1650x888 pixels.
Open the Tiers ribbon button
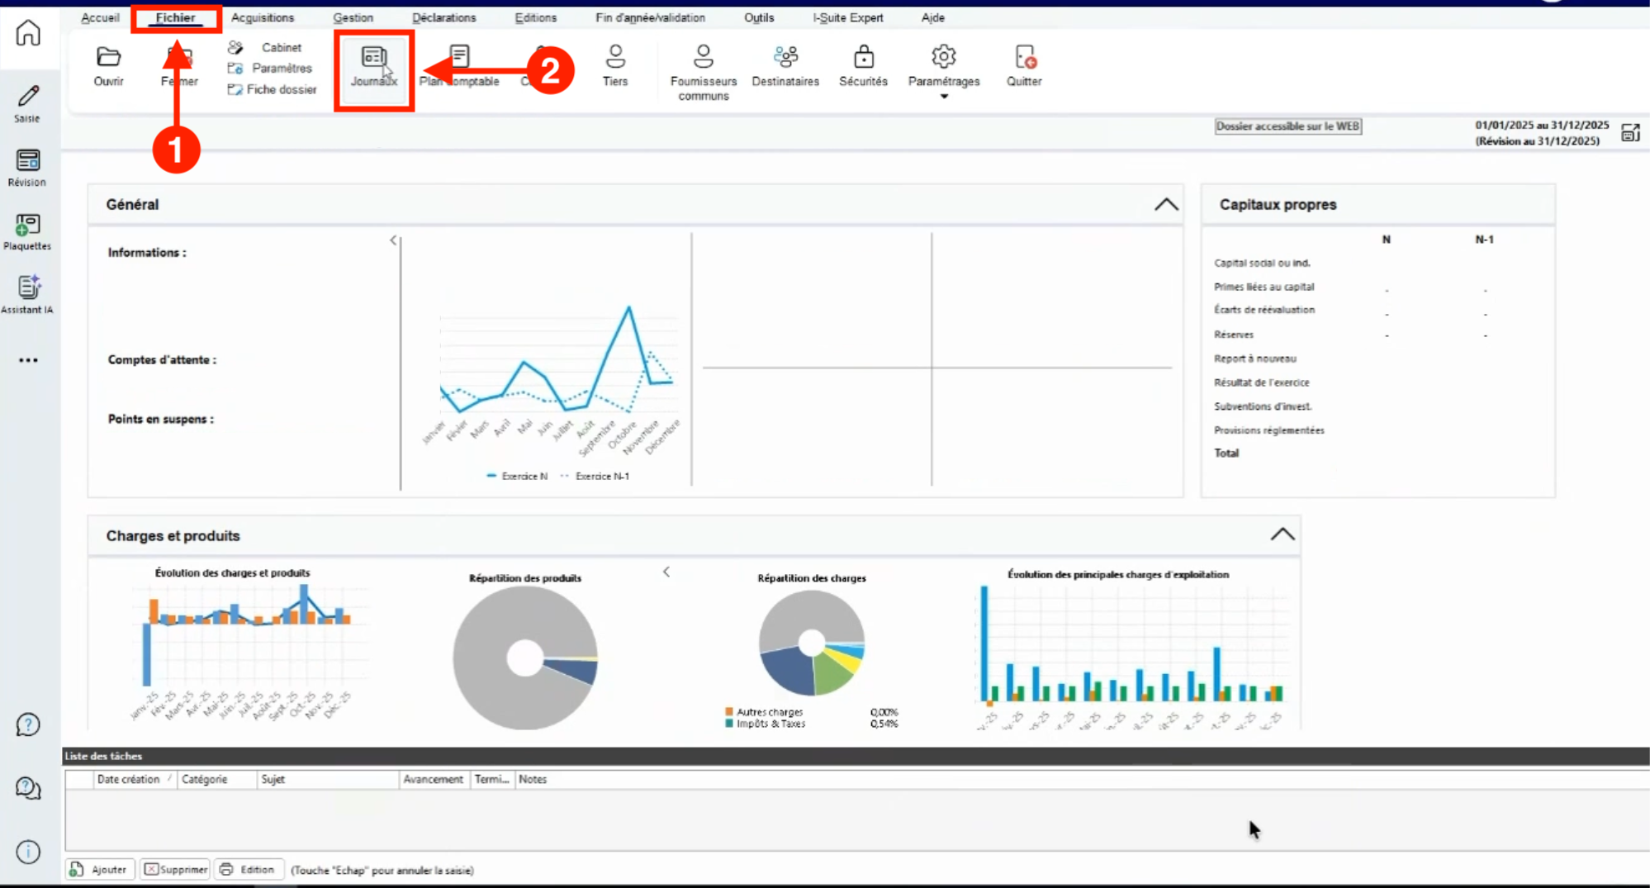click(615, 66)
